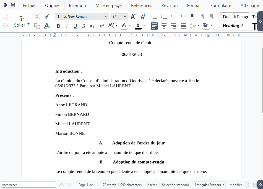Select the clone formatting paintbrush icon
This screenshot has width=263, height=189.
click(x=47, y=17)
